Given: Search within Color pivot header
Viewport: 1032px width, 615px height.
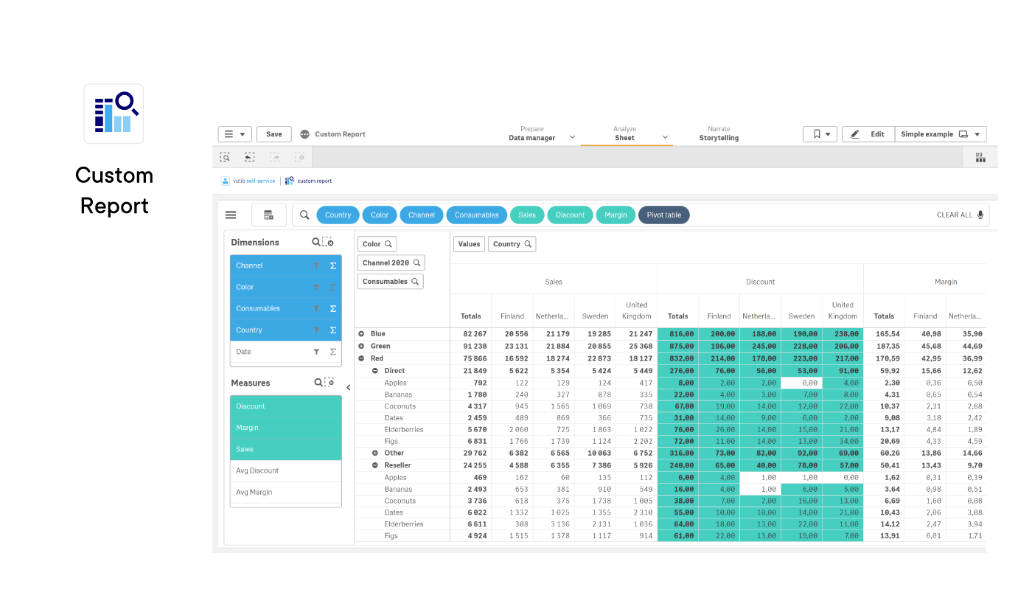Looking at the screenshot, I should point(388,244).
